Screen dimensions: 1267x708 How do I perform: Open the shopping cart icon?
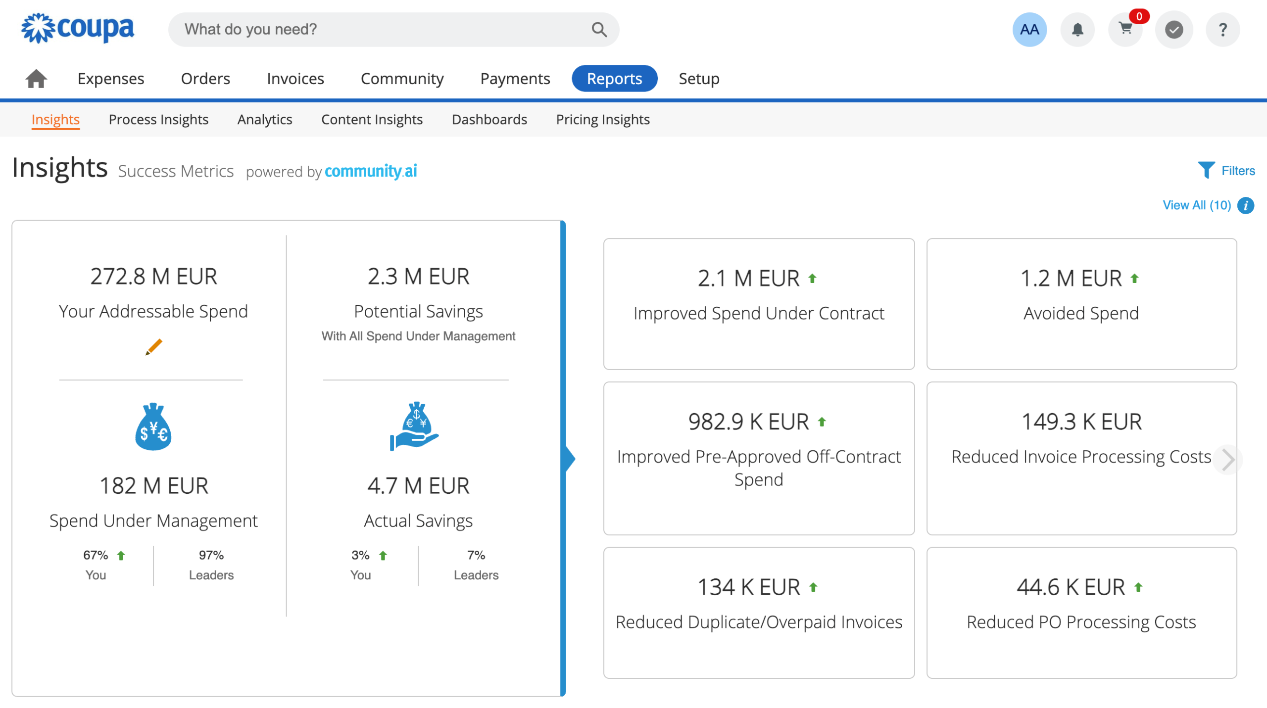tap(1125, 30)
